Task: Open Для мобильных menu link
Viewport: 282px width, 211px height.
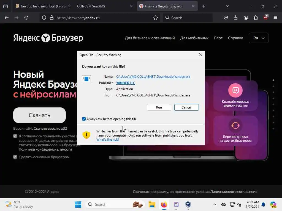Action: 194,38
